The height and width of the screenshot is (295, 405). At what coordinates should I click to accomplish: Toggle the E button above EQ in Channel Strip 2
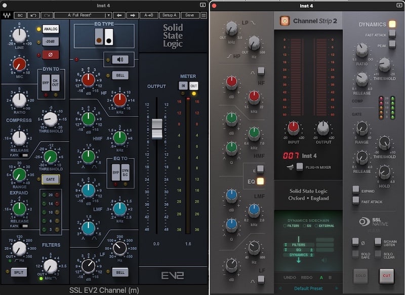pos(260,169)
